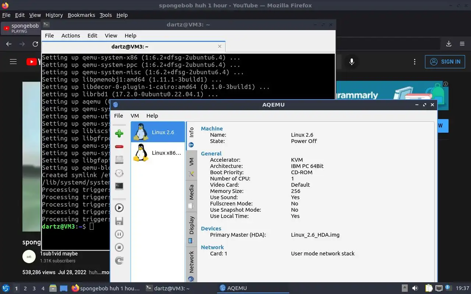The image size is (471, 294).
Task: Switch to workspace 3 in taskbar
Action: pyautogui.click(x=34, y=288)
